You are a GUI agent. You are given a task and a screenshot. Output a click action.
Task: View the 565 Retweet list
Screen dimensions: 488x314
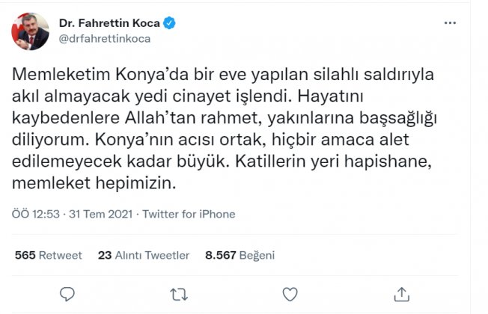click(x=48, y=255)
